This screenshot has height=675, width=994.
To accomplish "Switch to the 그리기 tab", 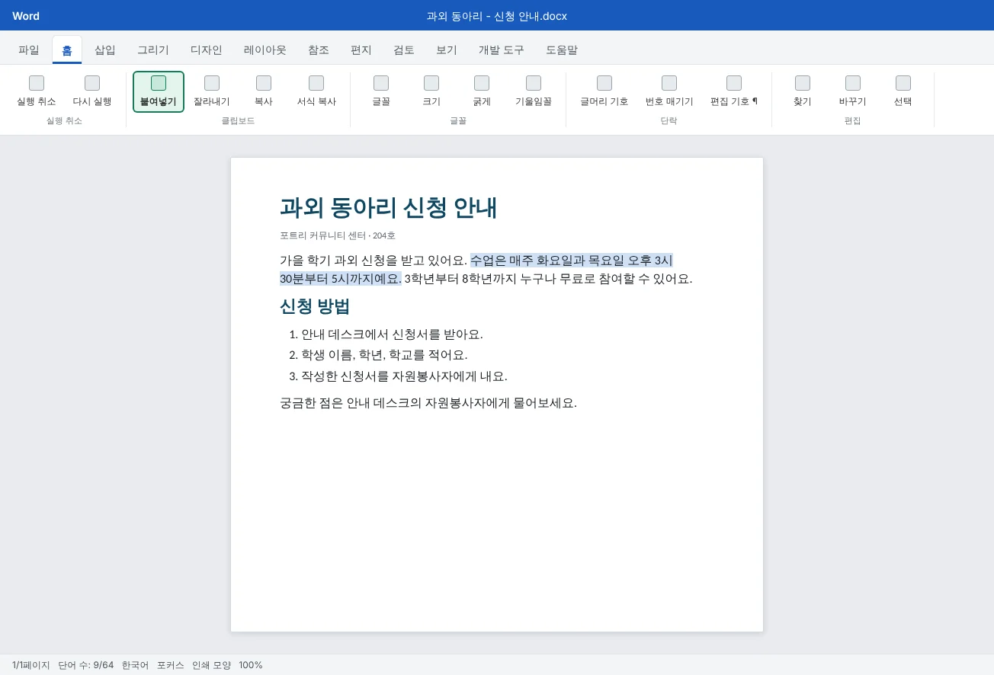I will [x=153, y=50].
